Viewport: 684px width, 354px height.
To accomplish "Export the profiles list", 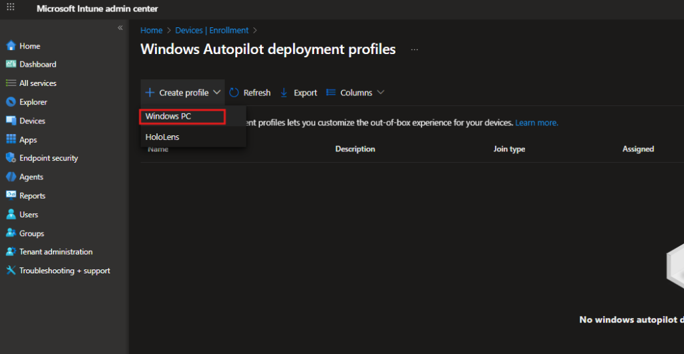I will [x=299, y=93].
